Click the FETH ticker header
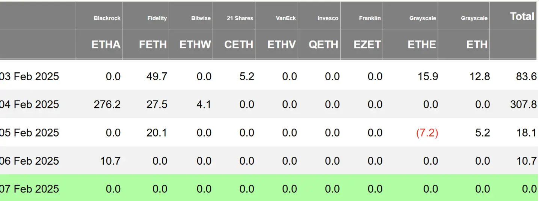 [x=153, y=45]
